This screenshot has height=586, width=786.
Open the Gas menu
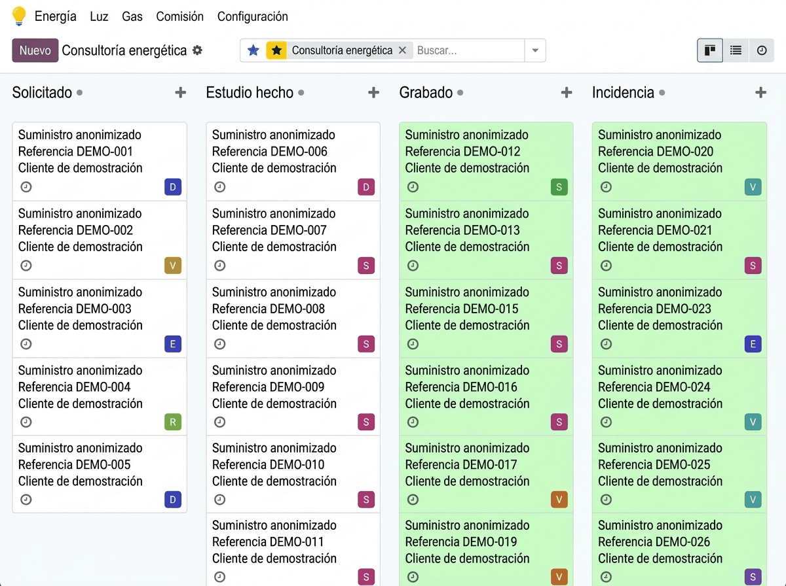(x=132, y=16)
